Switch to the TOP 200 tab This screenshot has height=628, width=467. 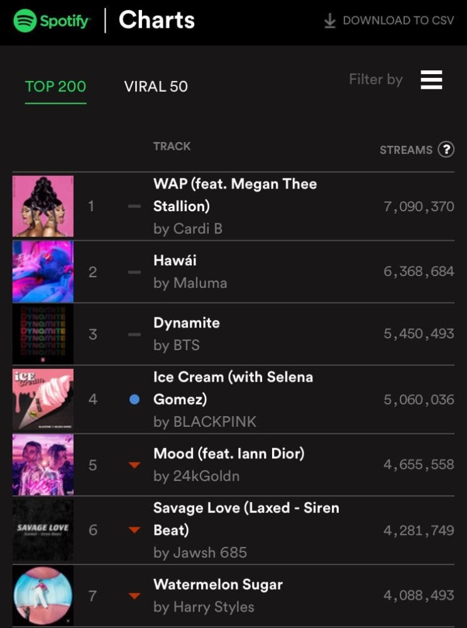(x=56, y=87)
